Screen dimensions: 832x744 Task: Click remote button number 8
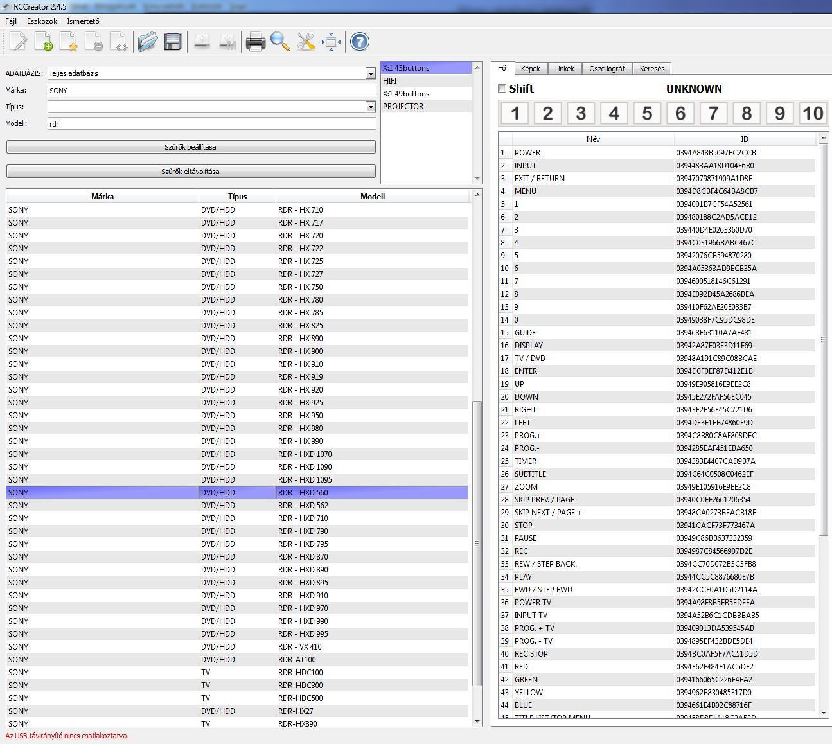click(x=747, y=114)
